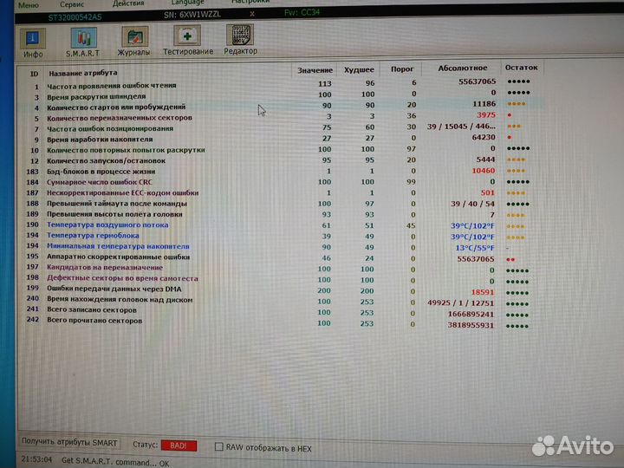
Task: Click the absolute value 10460
Action: tap(483, 171)
